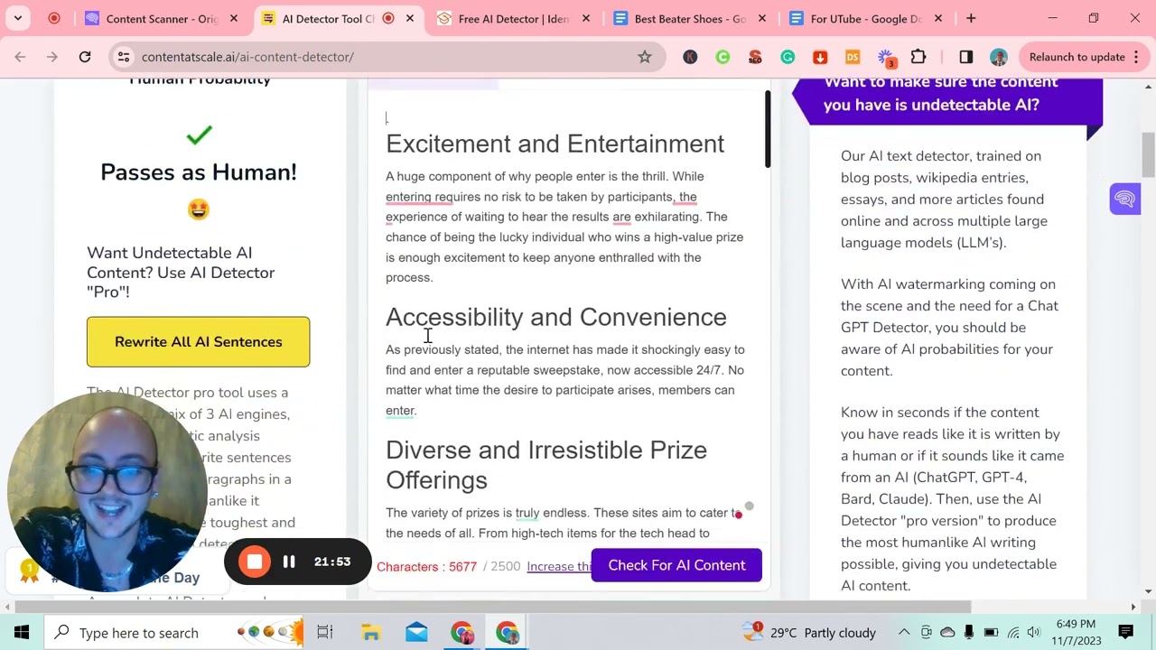Switch to Free AI Detector tab
The image size is (1156, 650).
[515, 18]
